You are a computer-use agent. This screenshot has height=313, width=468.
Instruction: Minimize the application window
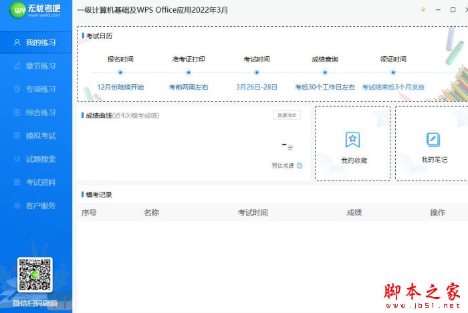438,10
